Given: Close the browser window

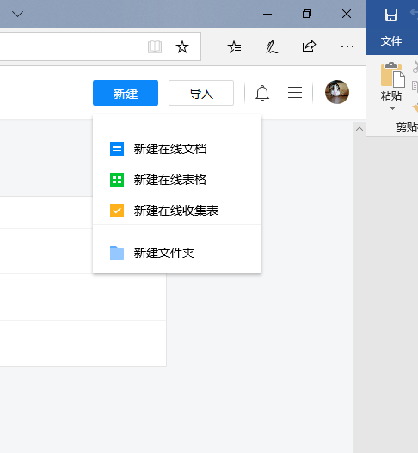Looking at the screenshot, I should pos(347,14).
